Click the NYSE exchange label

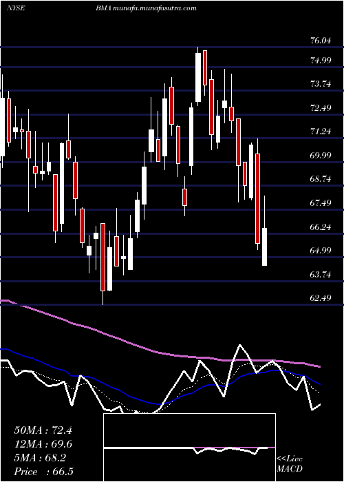point(16,8)
